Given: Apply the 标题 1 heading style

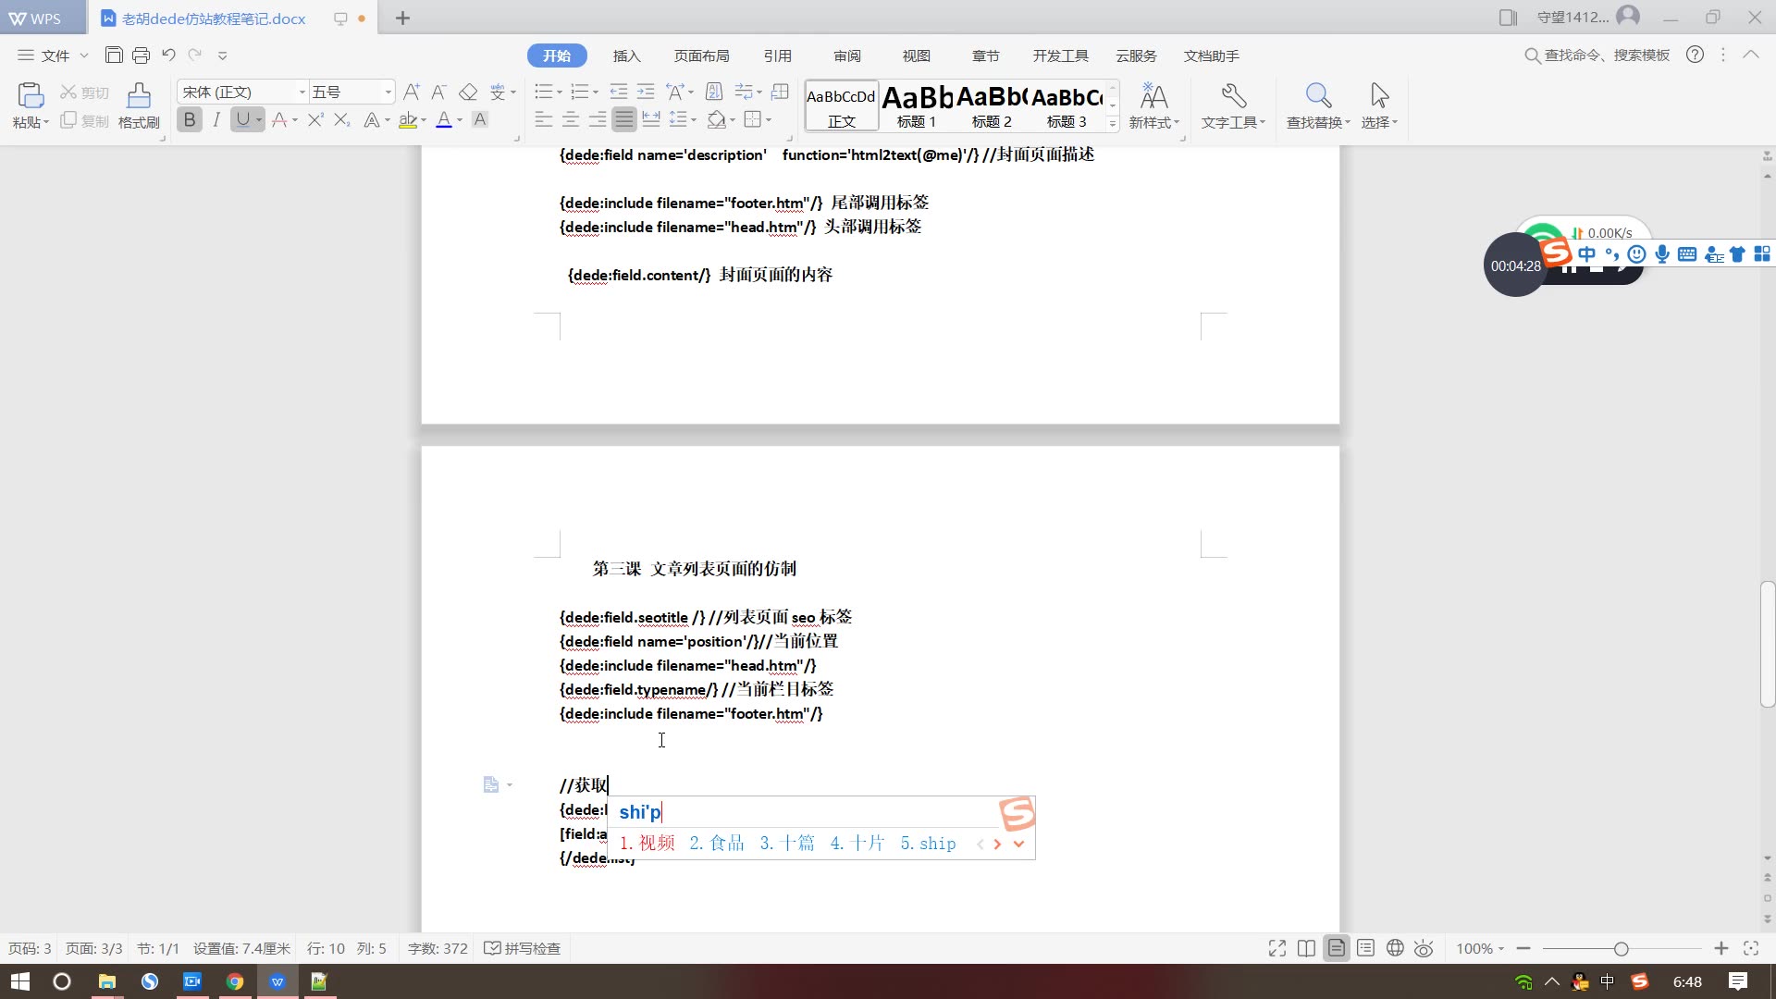Looking at the screenshot, I should [x=917, y=105].
